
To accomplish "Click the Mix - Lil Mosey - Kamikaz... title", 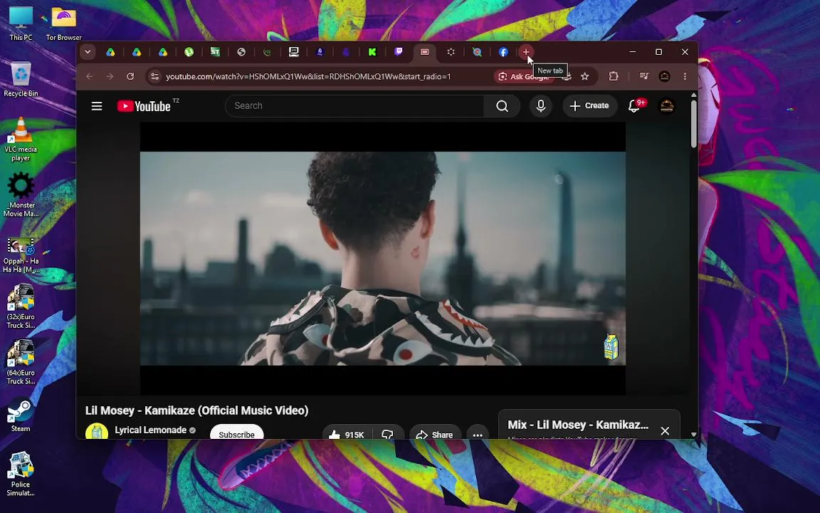I will [x=578, y=425].
